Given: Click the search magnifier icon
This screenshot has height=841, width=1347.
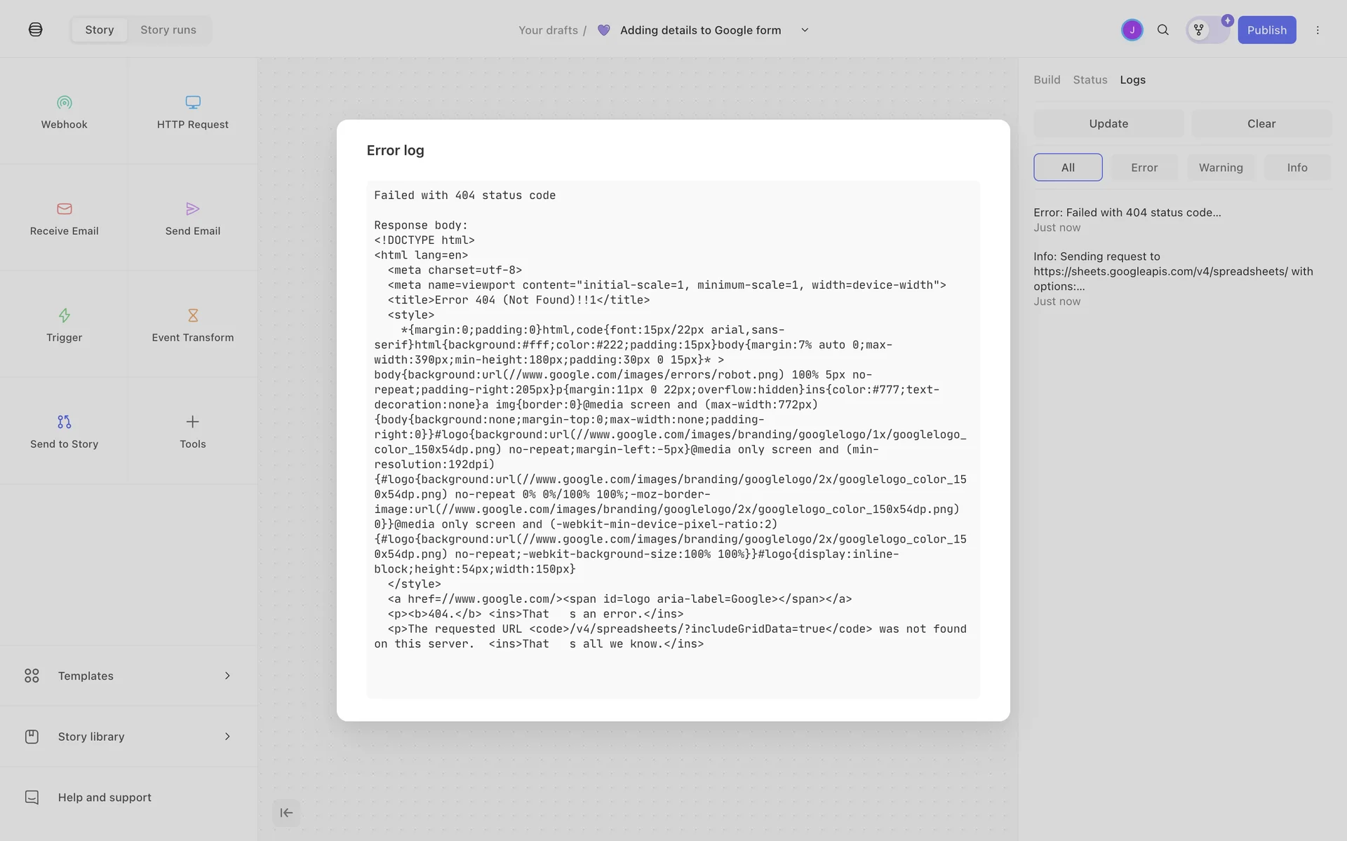Looking at the screenshot, I should (1162, 30).
